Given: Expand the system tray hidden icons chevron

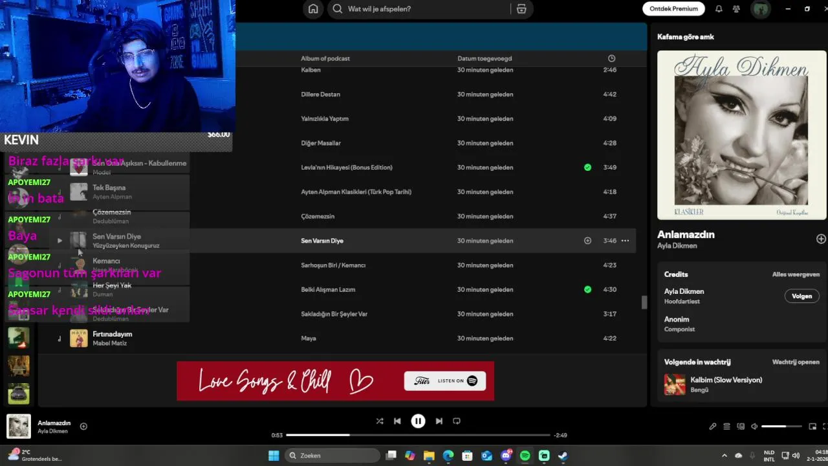Looking at the screenshot, I should click(x=724, y=456).
